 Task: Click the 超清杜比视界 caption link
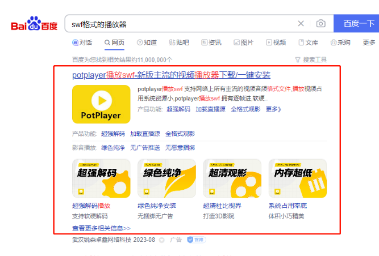click(222, 206)
